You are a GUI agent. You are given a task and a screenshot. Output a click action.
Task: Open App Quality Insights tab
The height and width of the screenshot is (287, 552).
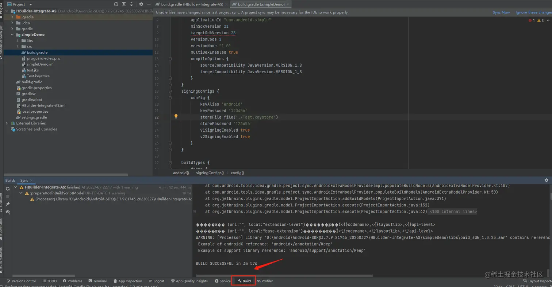(x=189, y=281)
